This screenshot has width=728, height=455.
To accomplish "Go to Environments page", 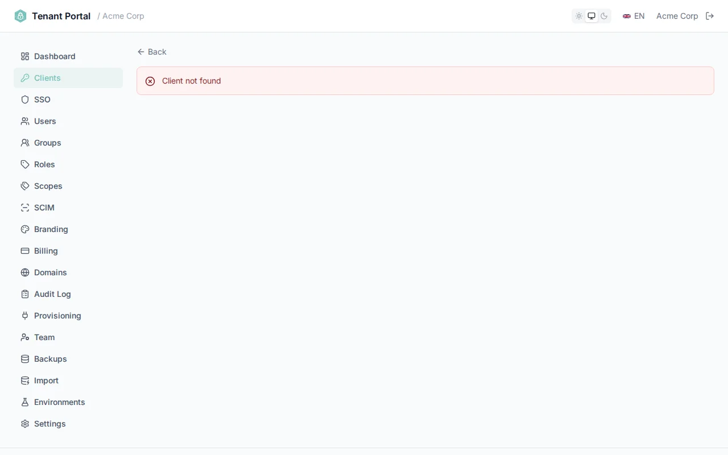I will [x=68, y=402].
